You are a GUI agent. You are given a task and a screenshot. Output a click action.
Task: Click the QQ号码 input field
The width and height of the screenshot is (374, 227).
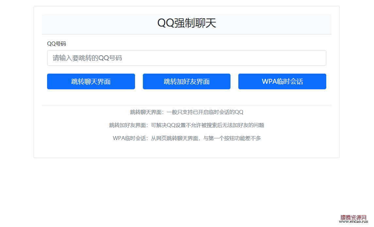click(x=187, y=58)
